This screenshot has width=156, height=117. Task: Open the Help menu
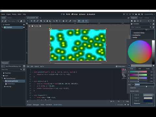(24, 14)
